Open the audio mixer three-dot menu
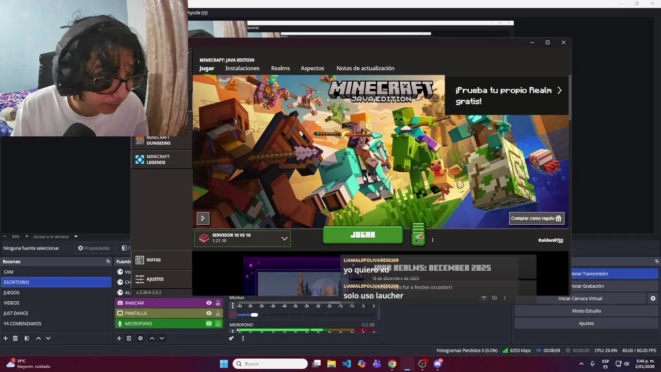This screenshot has height=372, width=661. coord(243,338)
